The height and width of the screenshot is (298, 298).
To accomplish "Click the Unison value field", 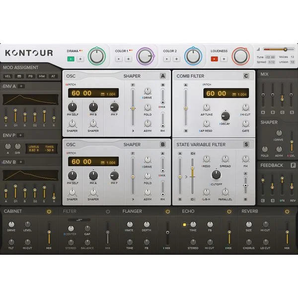I will click(293, 62).
